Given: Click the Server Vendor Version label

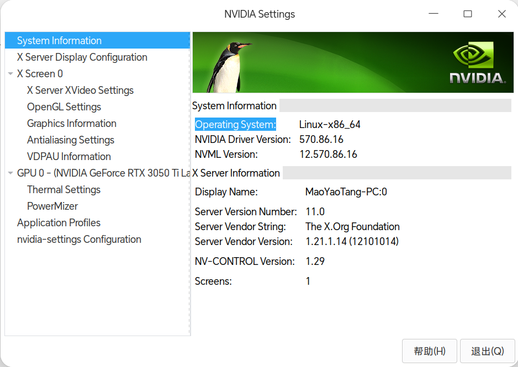Looking at the screenshot, I should coord(244,241).
